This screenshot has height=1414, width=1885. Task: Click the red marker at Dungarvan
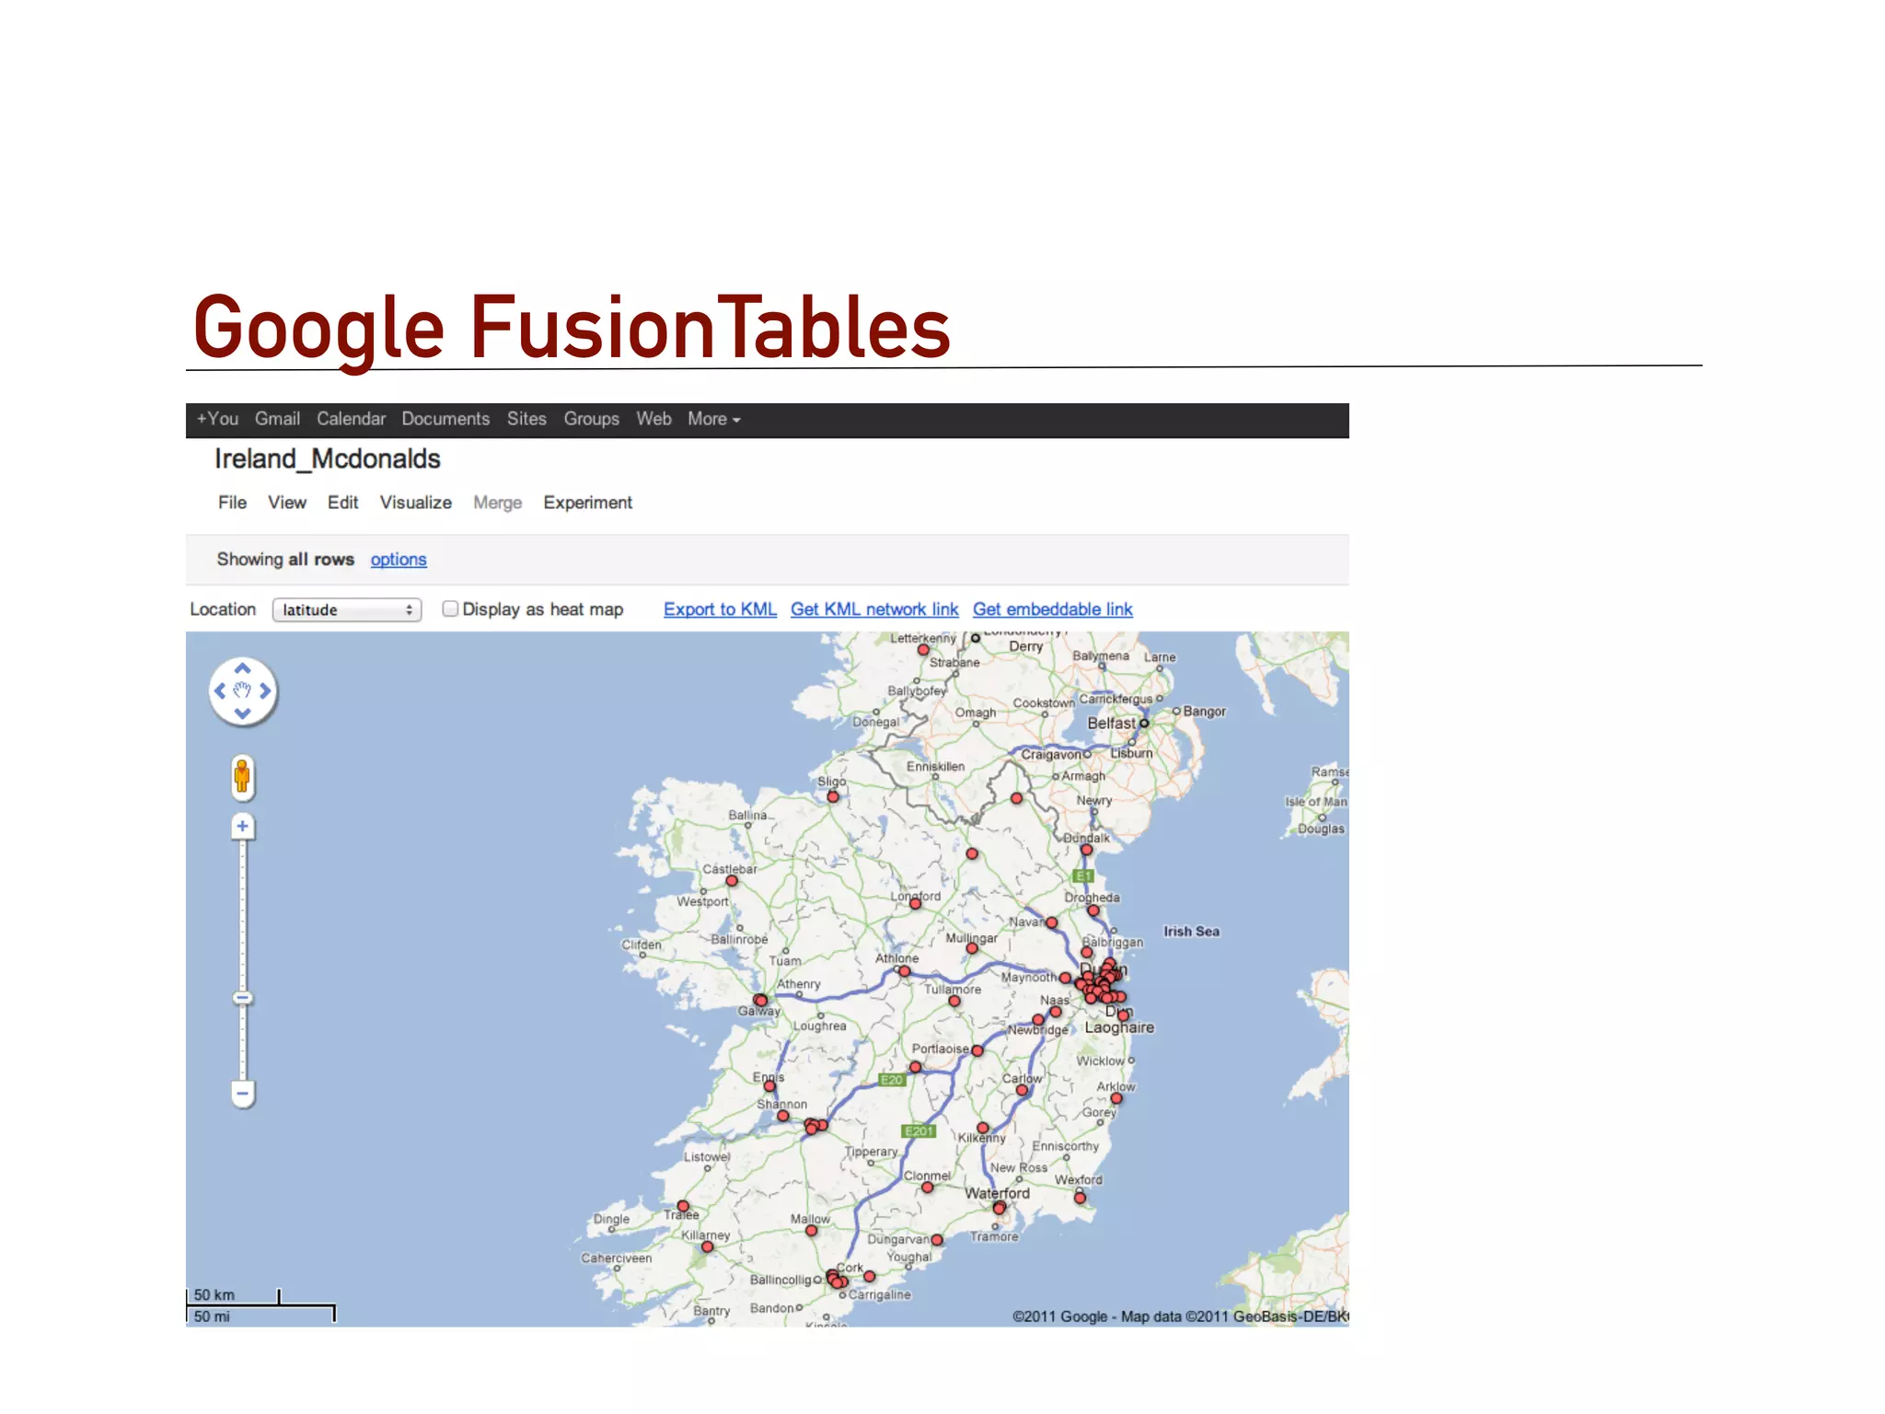pos(937,1240)
